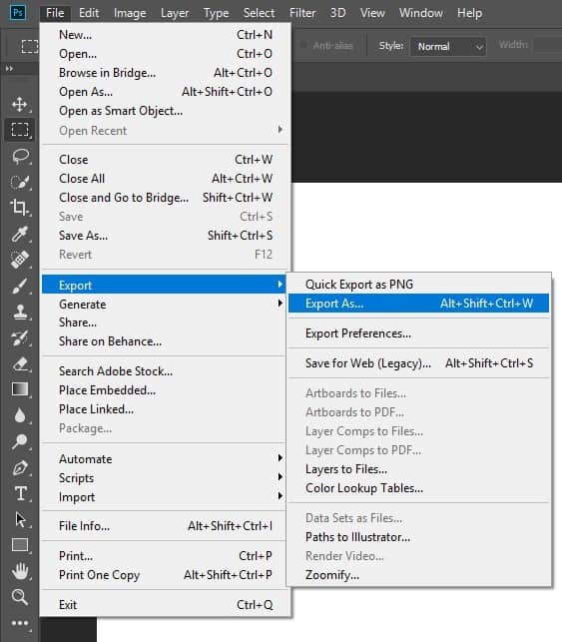
Task: Choose Save As... from File menu
Action: 166,235
